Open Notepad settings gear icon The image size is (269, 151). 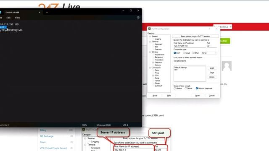(x=138, y=18)
